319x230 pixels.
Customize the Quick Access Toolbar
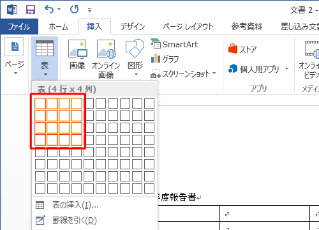(90, 10)
